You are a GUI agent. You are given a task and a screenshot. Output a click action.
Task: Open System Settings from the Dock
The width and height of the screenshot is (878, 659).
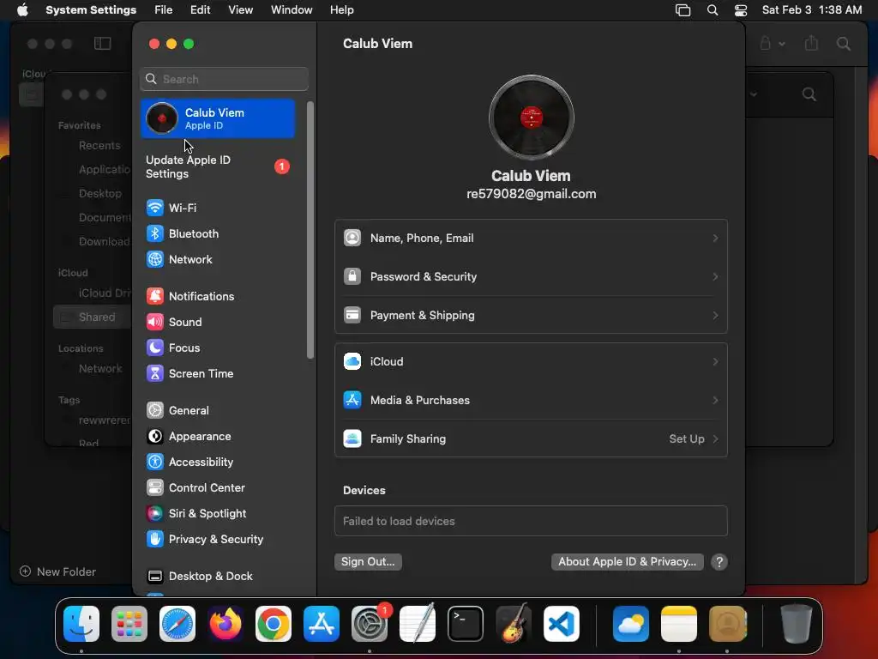pyautogui.click(x=370, y=624)
